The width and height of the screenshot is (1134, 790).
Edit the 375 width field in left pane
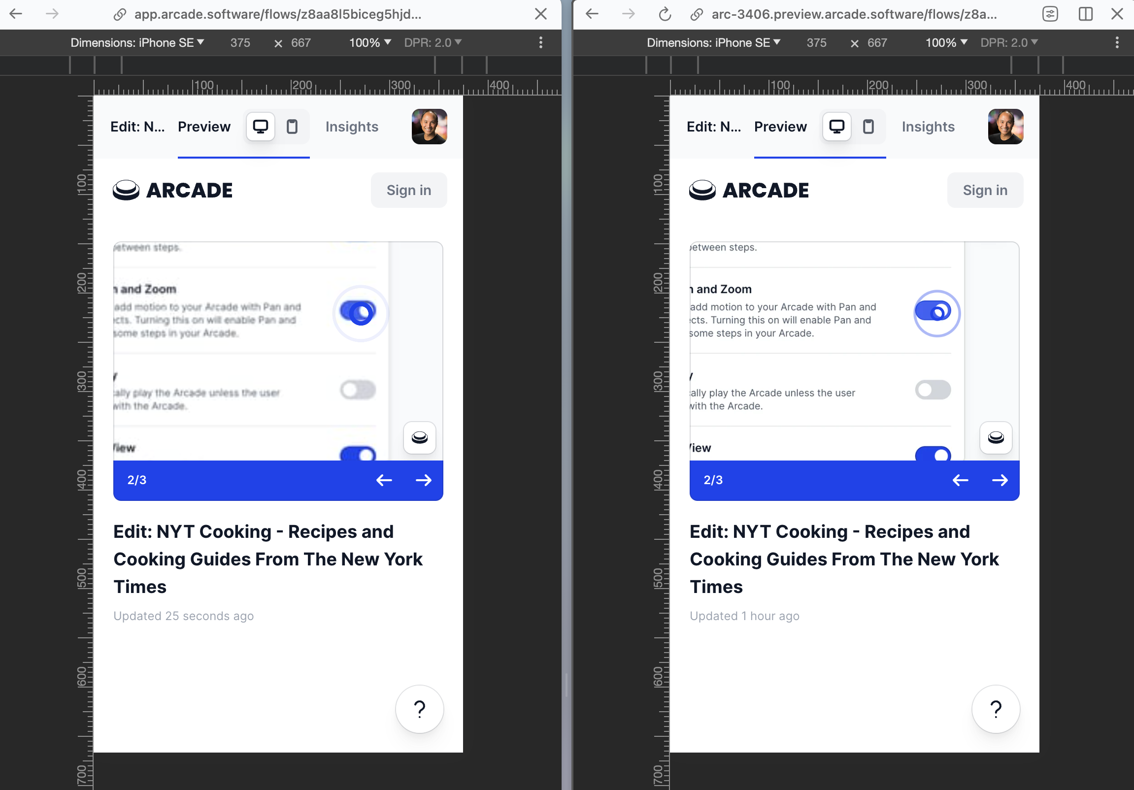pyautogui.click(x=240, y=43)
